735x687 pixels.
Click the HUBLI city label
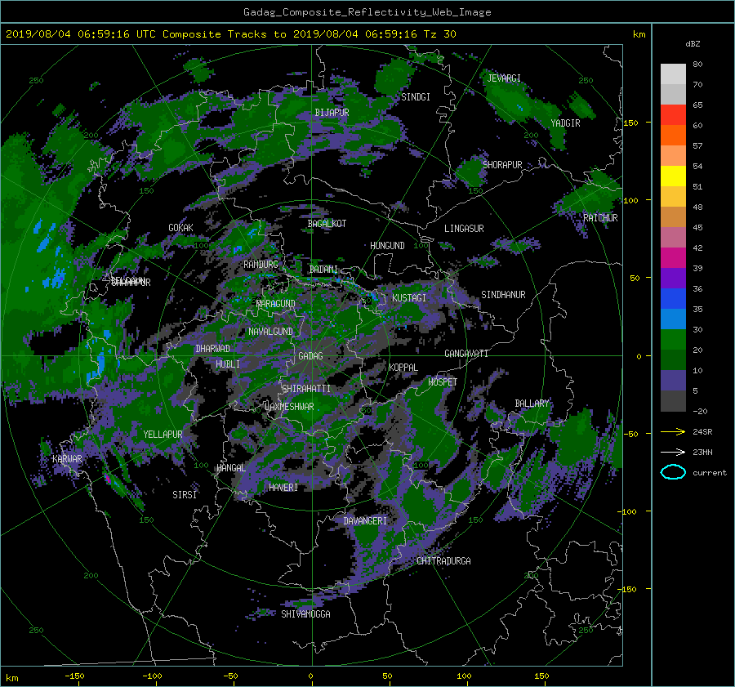click(x=228, y=364)
